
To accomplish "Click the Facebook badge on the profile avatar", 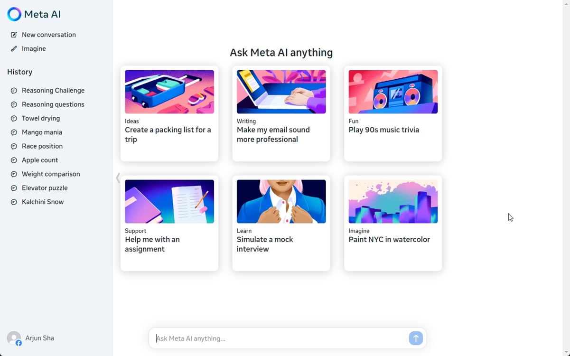I will click(x=18, y=342).
